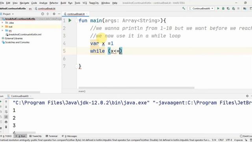Select External Libraries in the project tree
The image size is (252, 142).
coord(14,38)
